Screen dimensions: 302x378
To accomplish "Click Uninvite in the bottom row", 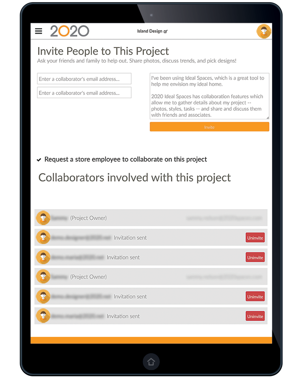I will pyautogui.click(x=255, y=316).
